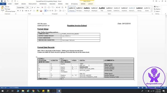Open Table Tools LAYOUT tab
Viewport: 167px width, 93px height.
click(90, 4)
